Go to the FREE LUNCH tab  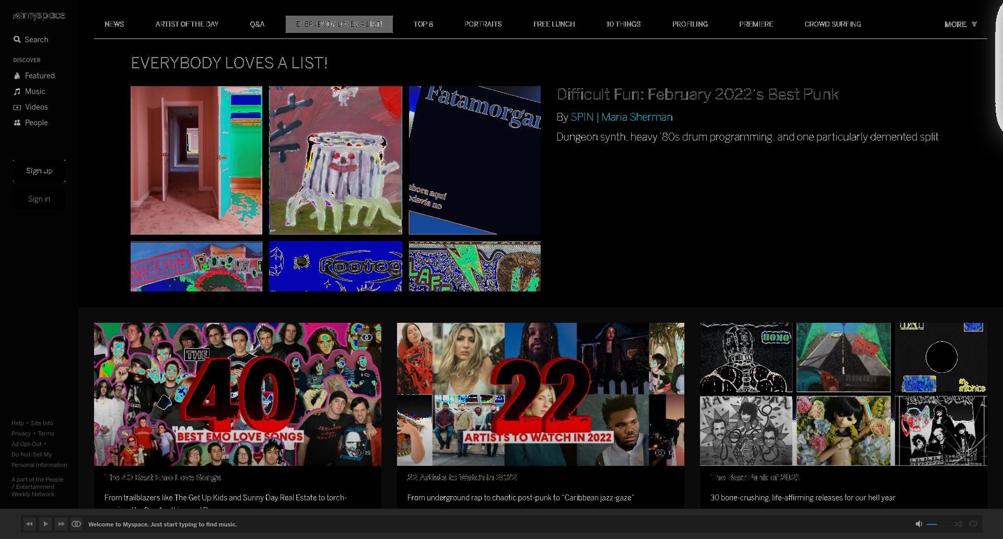tap(554, 24)
